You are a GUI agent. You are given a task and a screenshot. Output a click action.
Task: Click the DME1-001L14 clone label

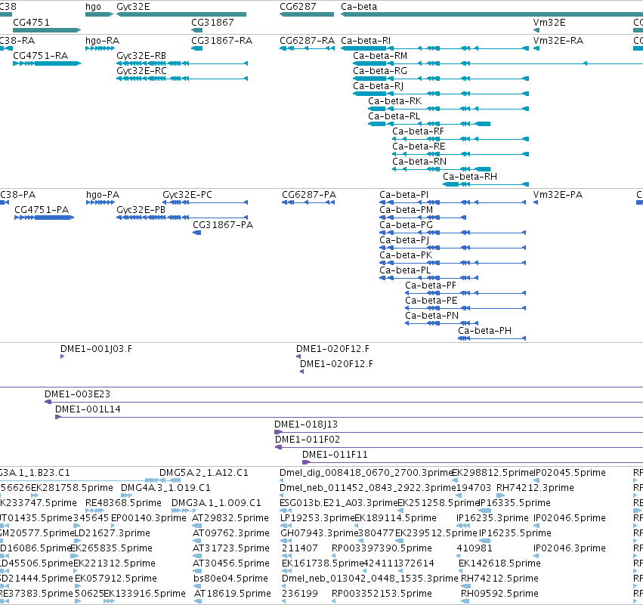tap(88, 409)
